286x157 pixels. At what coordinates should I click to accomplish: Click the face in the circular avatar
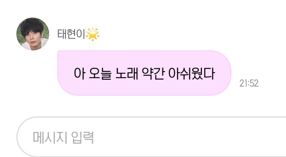click(33, 39)
